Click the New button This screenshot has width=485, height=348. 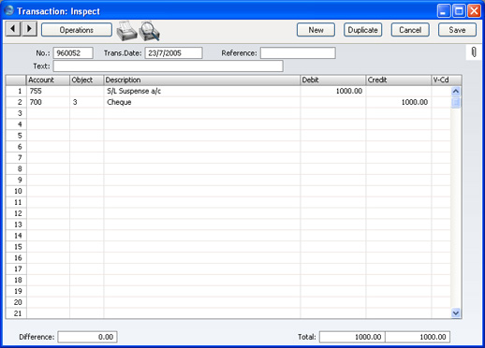pos(316,30)
